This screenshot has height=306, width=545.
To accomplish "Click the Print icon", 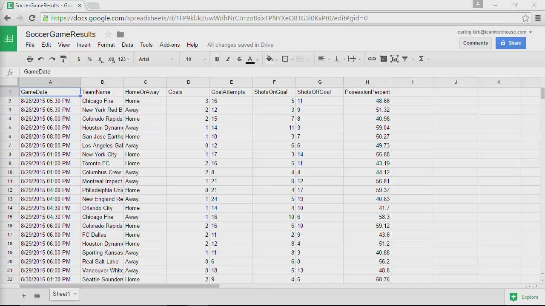I will pyautogui.click(x=30, y=59).
